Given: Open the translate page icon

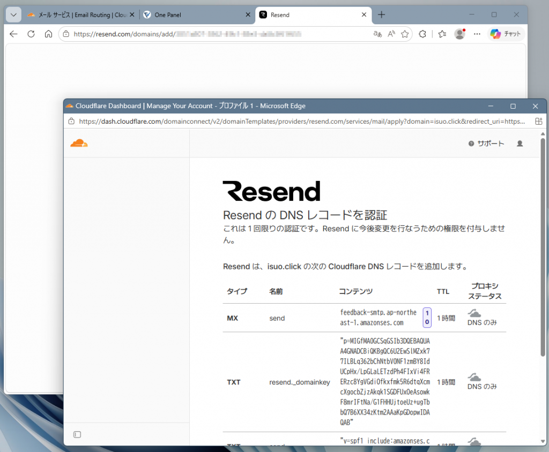Looking at the screenshot, I should click(377, 34).
